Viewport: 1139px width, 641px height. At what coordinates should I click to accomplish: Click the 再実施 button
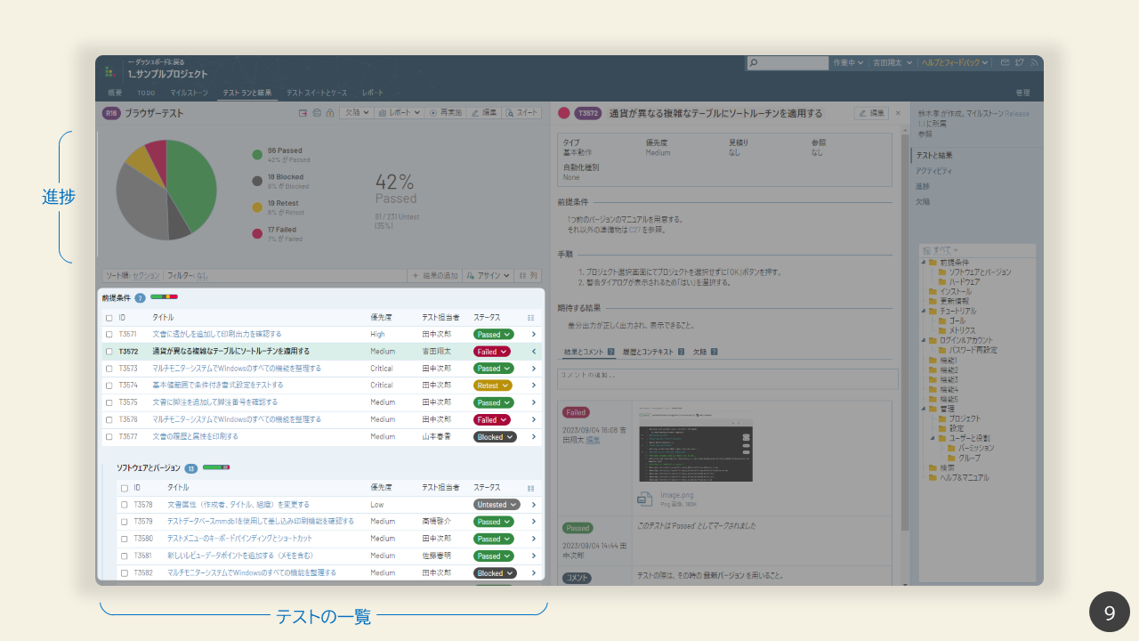[445, 113]
